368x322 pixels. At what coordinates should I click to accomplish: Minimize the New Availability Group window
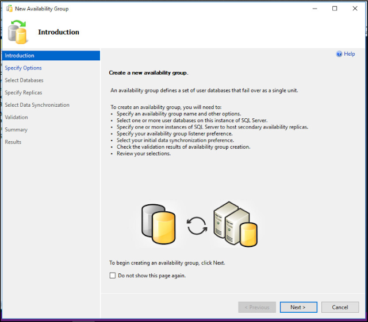click(315, 9)
